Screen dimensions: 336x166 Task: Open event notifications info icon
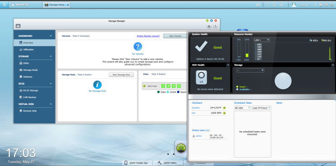tap(281, 5)
